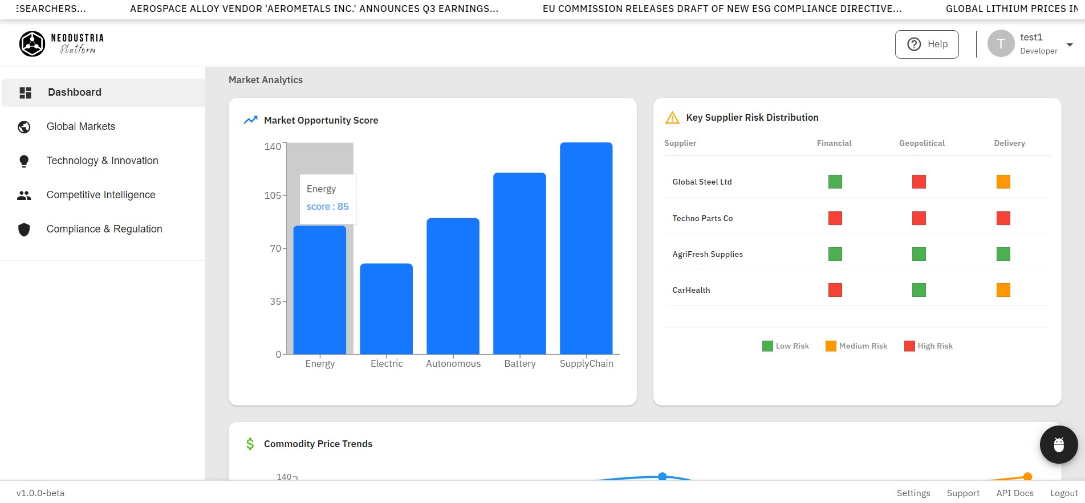The image size is (1085, 503).
Task: Click the Compliance & Regulation shield icon
Action: click(x=24, y=230)
